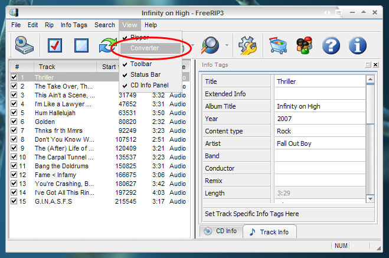
Task: Uncheck track 2 The Take Over checkbox
Action: [x=14, y=86]
